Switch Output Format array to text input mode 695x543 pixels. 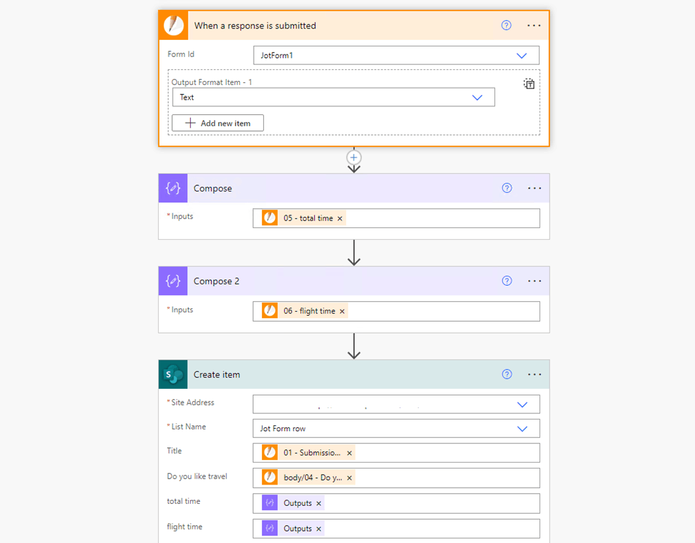pyautogui.click(x=529, y=84)
